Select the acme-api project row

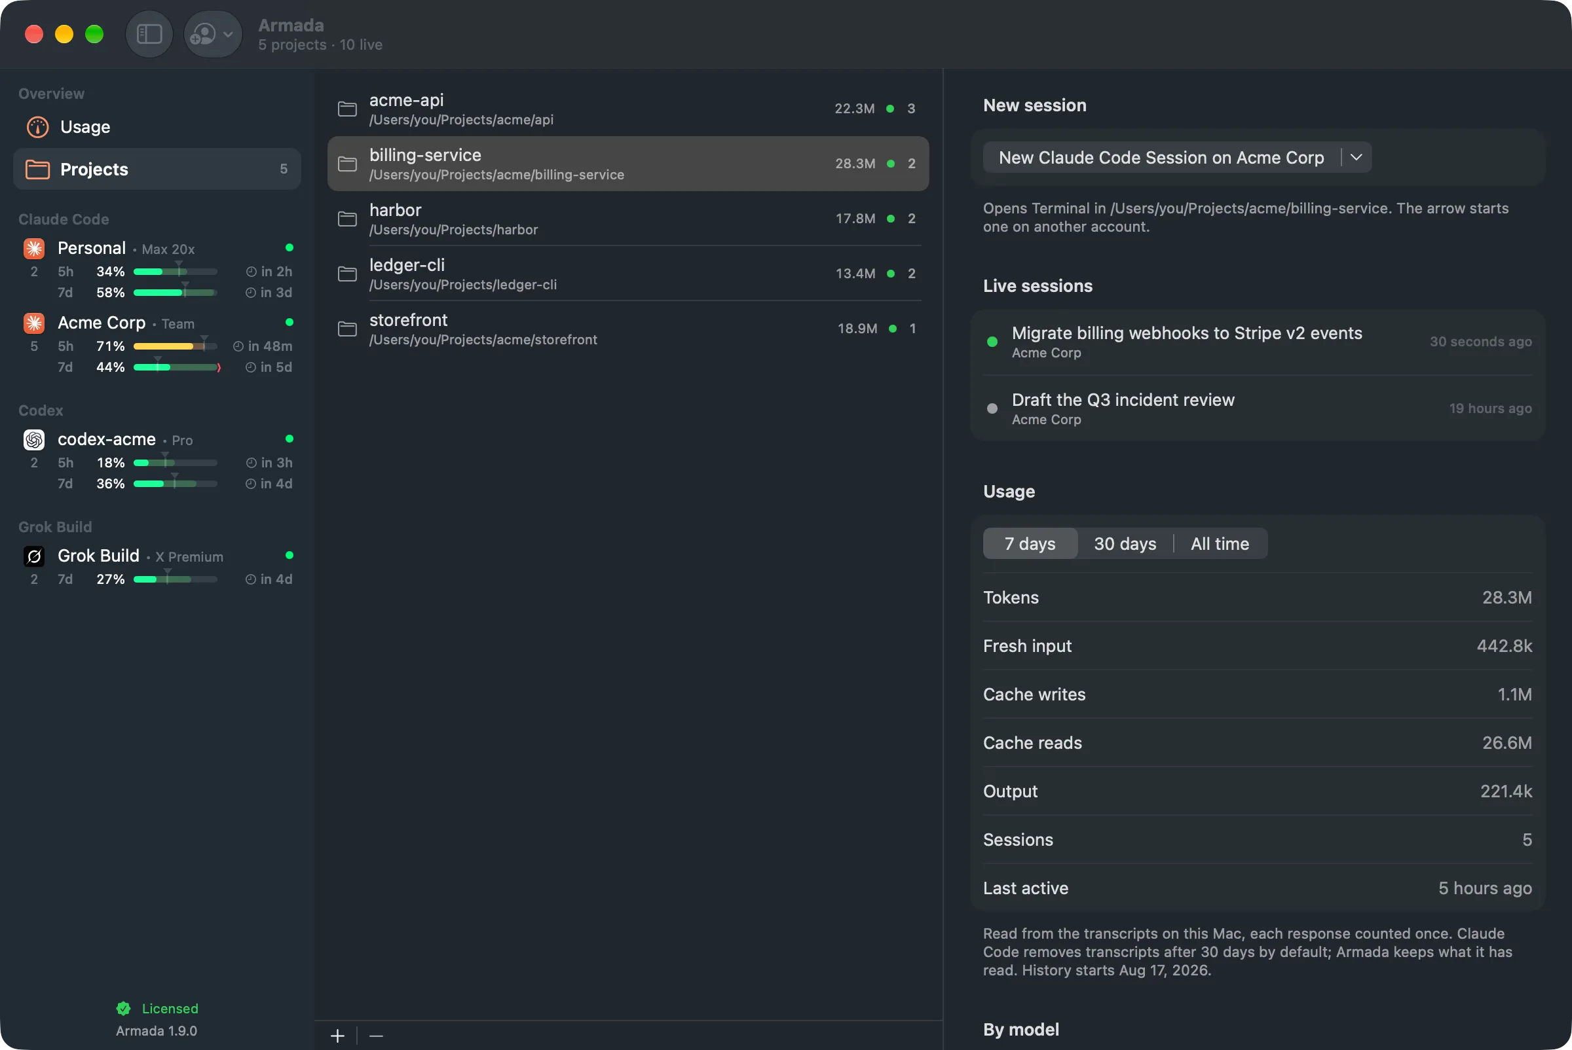(628, 109)
